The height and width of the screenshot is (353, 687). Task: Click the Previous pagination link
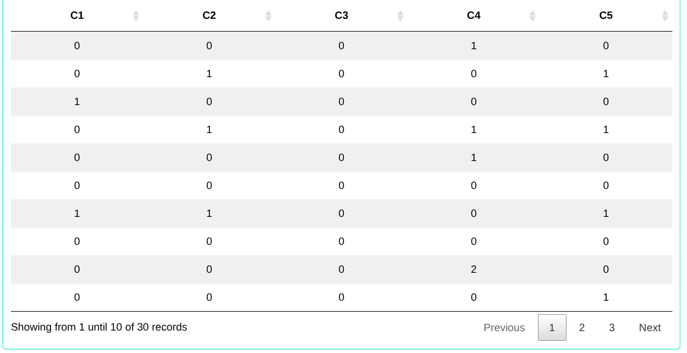pos(504,327)
